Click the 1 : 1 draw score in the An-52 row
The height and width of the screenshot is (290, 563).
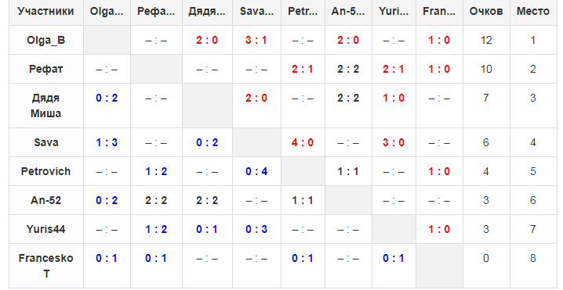(303, 200)
